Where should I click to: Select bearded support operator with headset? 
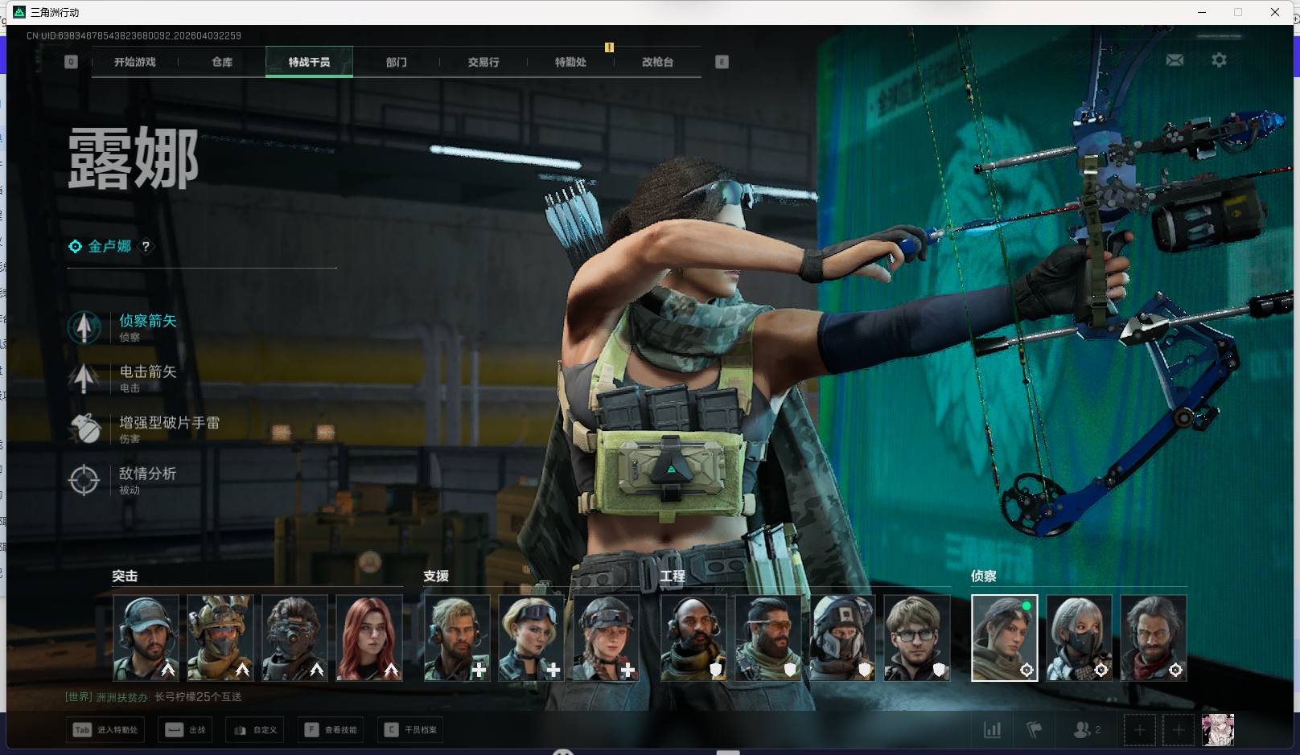click(x=457, y=638)
